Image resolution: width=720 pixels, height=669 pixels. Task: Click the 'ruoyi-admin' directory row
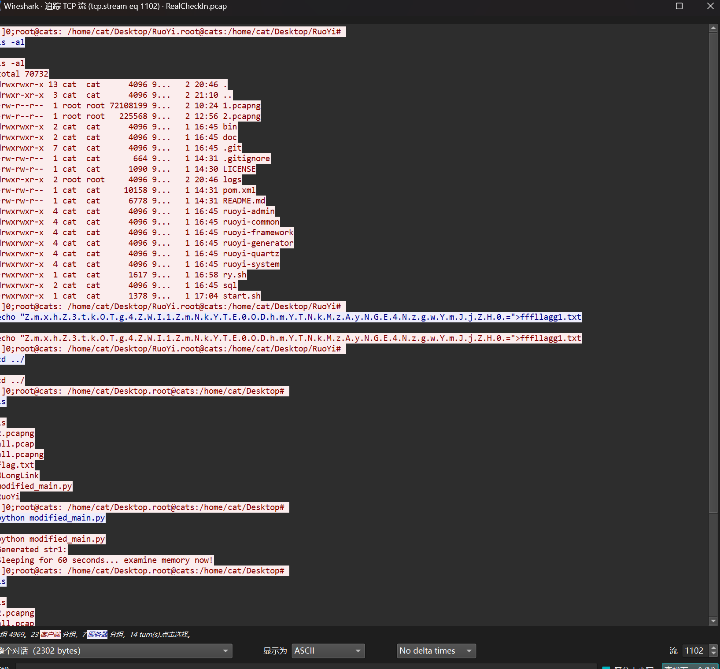tap(138, 211)
